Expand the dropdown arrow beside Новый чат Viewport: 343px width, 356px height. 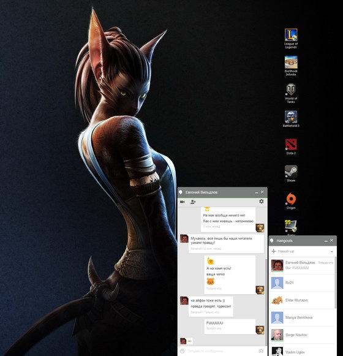[x=331, y=252]
